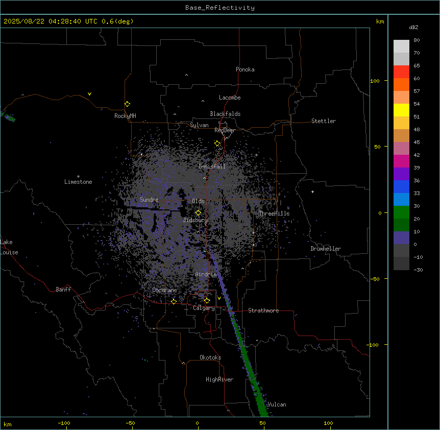Image resolution: width=440 pixels, height=430 pixels.
Task: Click the Drumheller label
Action: pyautogui.click(x=326, y=249)
